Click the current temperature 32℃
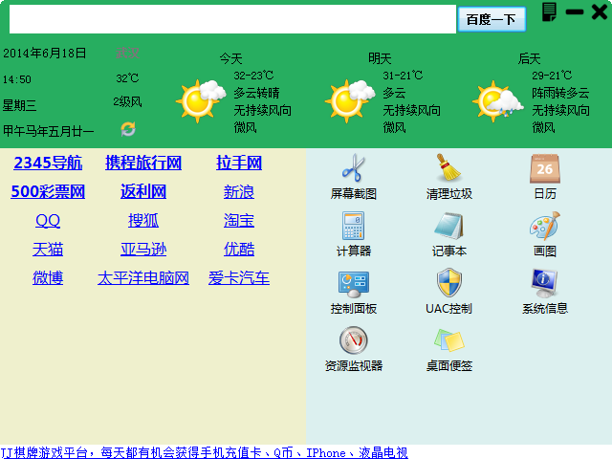This screenshot has width=612, height=459. pos(127,78)
